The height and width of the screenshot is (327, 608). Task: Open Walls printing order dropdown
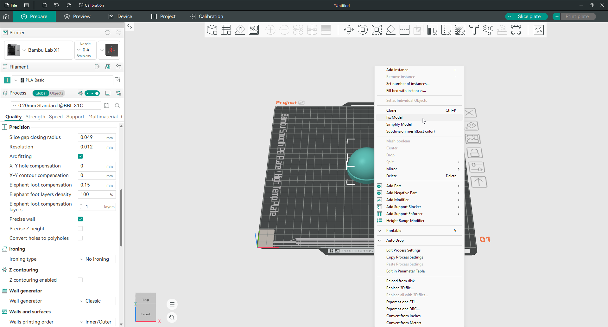pos(97,322)
